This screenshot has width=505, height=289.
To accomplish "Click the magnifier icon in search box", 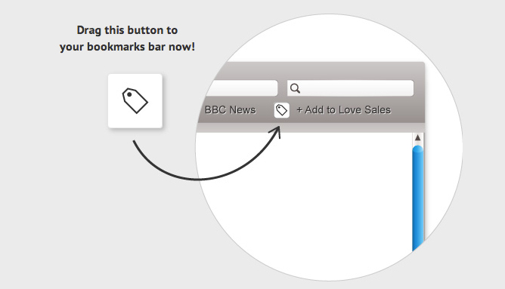I will tap(295, 88).
